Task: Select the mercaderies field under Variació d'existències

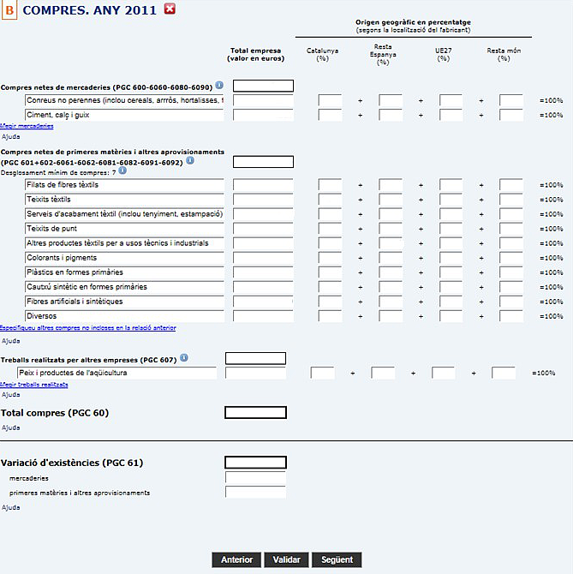Action: [x=254, y=477]
